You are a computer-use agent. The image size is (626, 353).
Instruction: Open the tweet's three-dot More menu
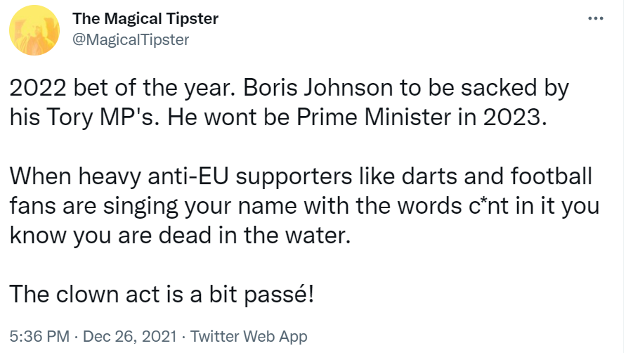click(x=595, y=18)
